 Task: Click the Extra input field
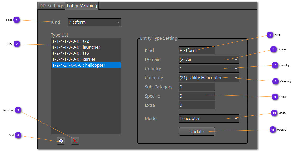coord(196,105)
